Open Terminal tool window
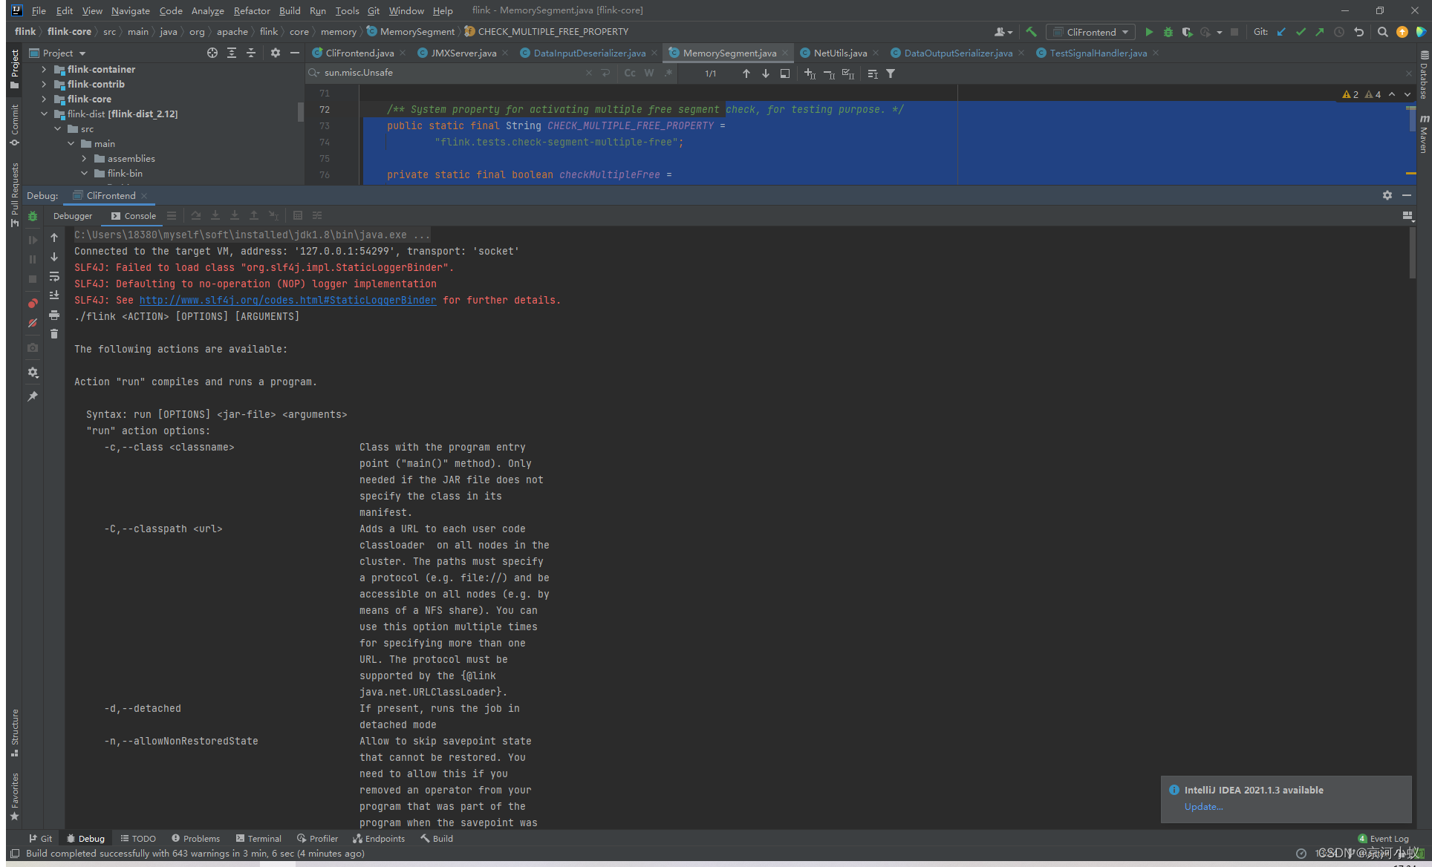 point(258,839)
